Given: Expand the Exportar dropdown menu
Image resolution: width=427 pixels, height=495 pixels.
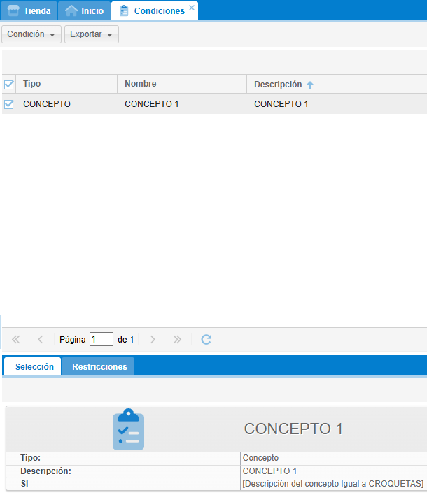Looking at the screenshot, I should pyautogui.click(x=91, y=34).
